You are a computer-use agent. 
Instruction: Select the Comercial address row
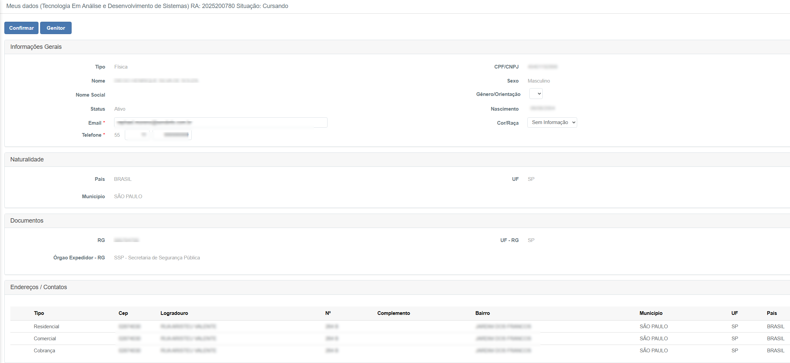[x=45, y=339]
